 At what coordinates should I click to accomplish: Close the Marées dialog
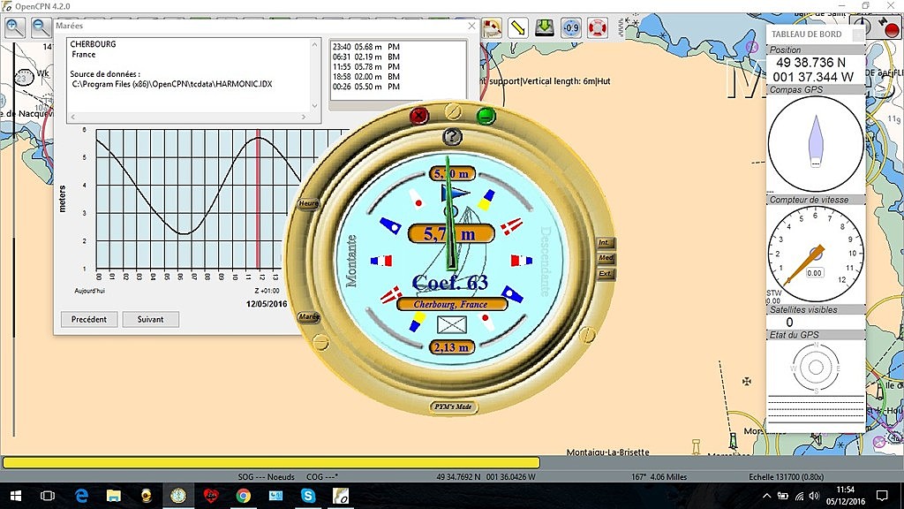471,26
